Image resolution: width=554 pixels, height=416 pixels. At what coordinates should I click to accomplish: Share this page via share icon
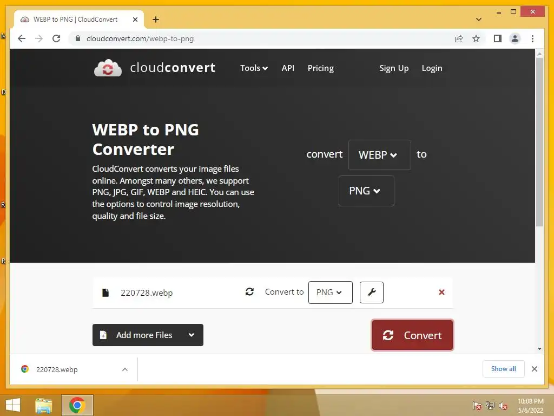click(459, 38)
